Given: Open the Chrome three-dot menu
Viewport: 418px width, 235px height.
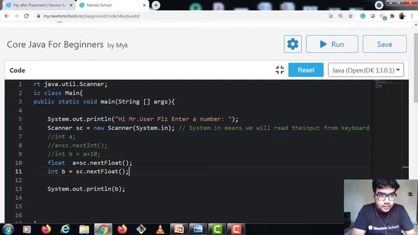Looking at the screenshot, I should [412, 16].
